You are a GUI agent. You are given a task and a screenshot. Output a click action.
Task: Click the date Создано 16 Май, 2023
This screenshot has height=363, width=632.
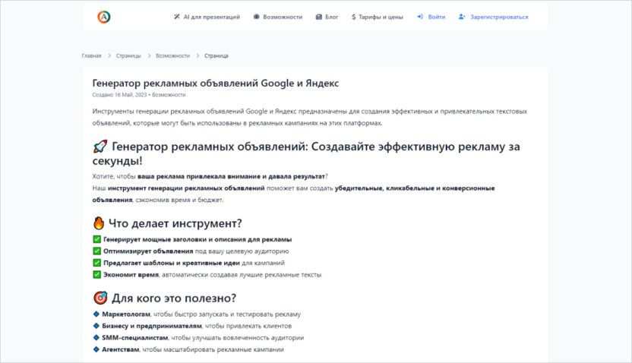[119, 95]
